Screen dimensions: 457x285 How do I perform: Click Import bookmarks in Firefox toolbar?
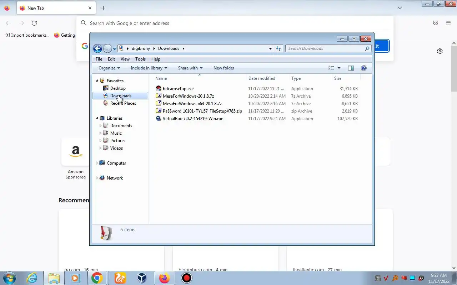(x=27, y=35)
